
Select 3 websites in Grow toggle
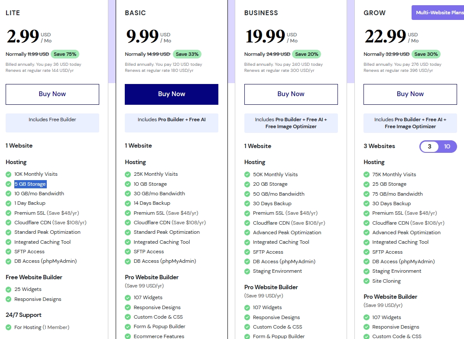click(429, 147)
